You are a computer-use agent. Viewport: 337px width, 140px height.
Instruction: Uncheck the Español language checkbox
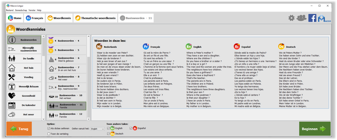131,128
